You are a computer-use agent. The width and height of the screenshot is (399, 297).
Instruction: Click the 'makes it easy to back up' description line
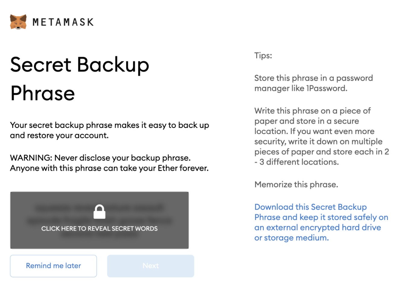(x=109, y=125)
